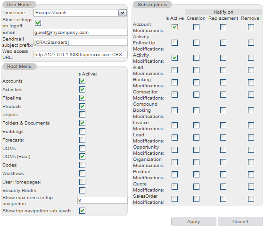This screenshot has height=226, width=264.
Task: Click the Apply button
Action: click(x=194, y=221)
